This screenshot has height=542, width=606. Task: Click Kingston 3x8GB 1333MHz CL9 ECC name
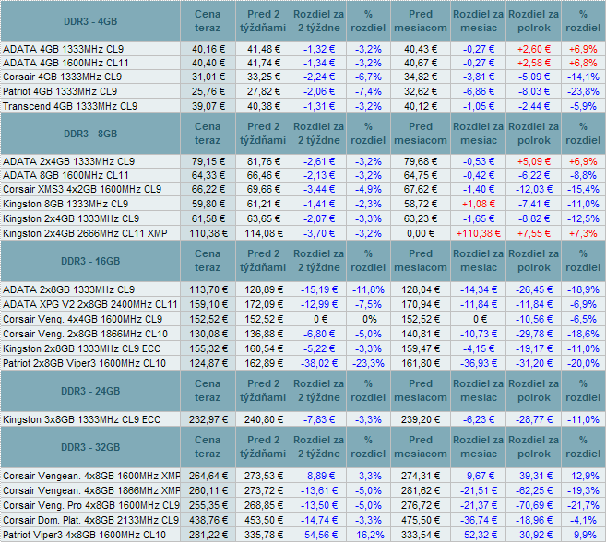(81, 419)
